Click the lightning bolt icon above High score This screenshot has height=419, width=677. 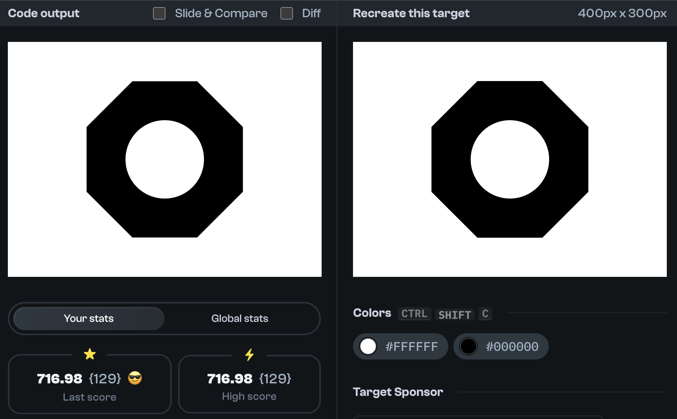pos(249,355)
